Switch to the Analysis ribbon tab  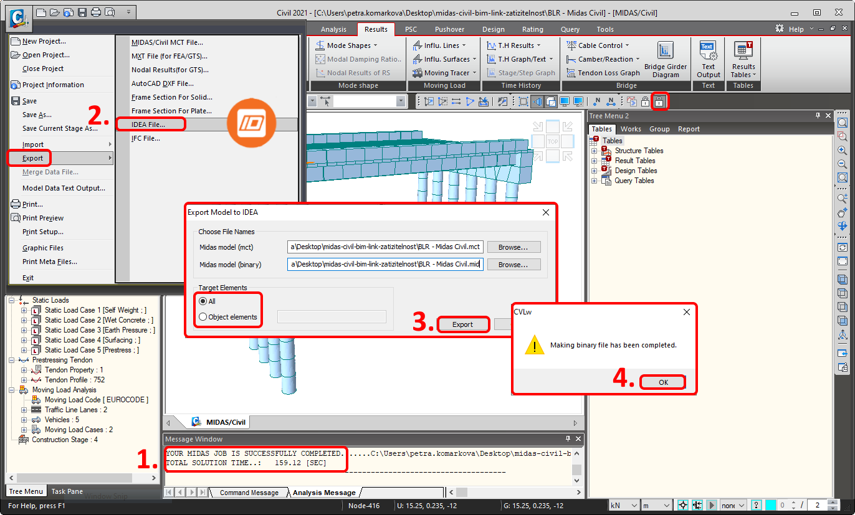point(333,29)
